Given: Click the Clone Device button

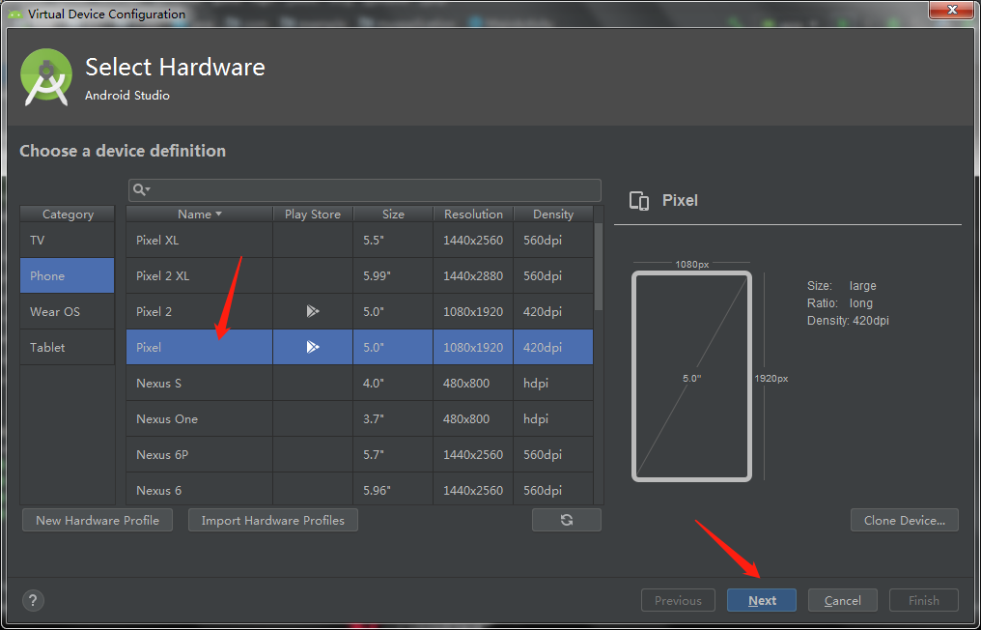Looking at the screenshot, I should [x=904, y=520].
